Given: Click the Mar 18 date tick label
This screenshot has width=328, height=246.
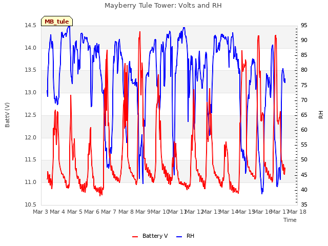Looking at the screenshot, I should 297,212.
